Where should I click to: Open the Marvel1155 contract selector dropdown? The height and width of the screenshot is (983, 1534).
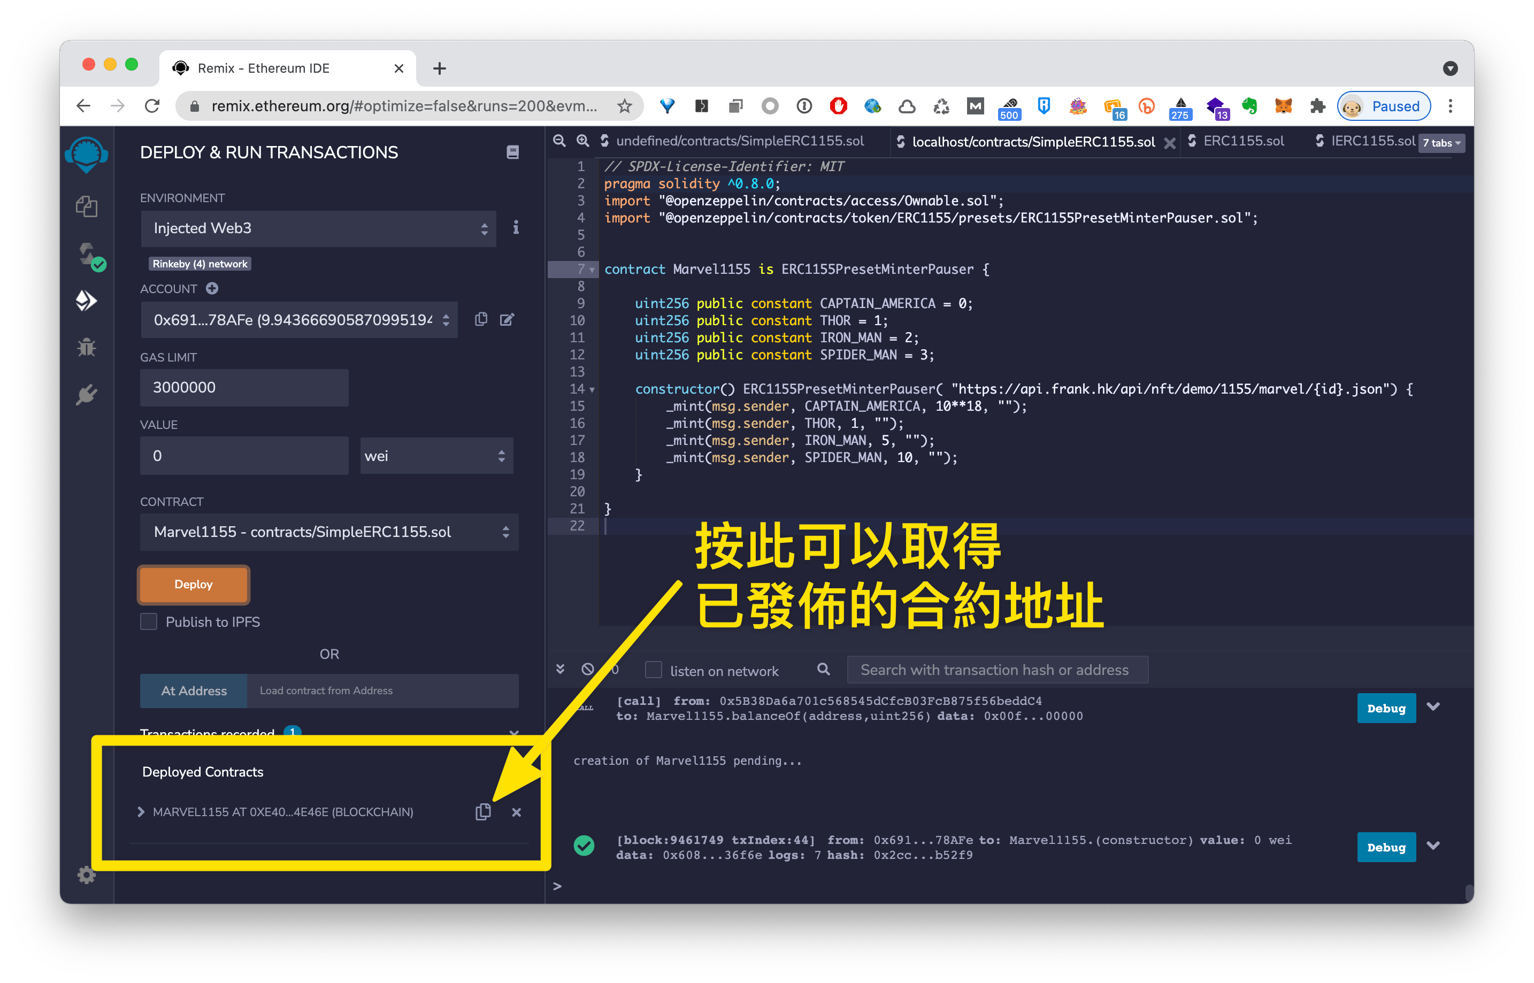[329, 532]
